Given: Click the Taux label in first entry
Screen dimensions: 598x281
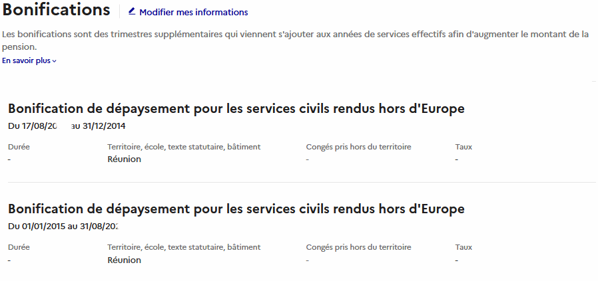Looking at the screenshot, I should (x=463, y=147).
